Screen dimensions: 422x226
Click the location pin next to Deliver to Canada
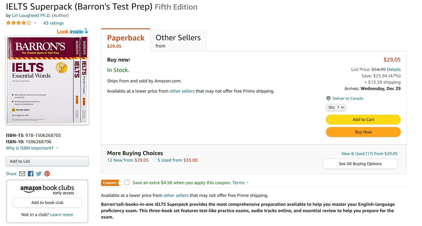pos(328,98)
